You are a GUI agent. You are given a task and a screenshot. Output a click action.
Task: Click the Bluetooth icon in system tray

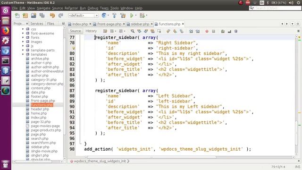pos(268,3)
